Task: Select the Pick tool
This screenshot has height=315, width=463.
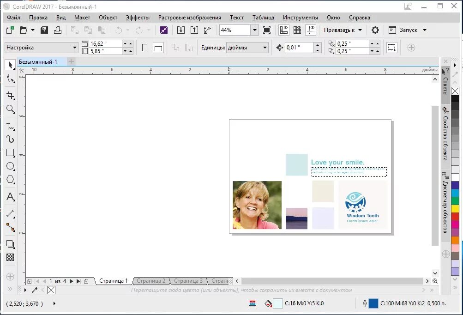Action: pyautogui.click(x=10, y=64)
